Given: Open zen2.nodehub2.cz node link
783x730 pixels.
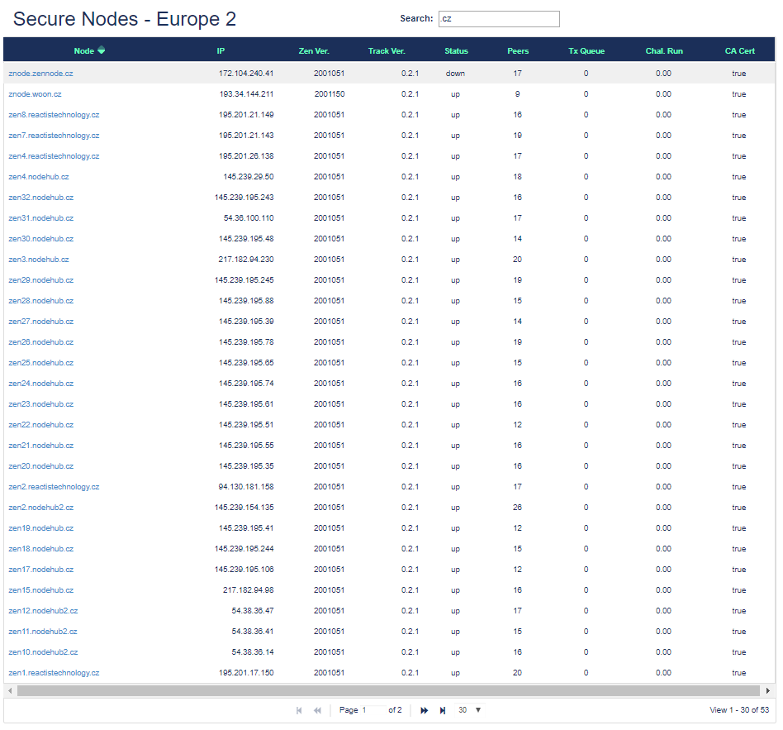Looking at the screenshot, I should click(41, 508).
